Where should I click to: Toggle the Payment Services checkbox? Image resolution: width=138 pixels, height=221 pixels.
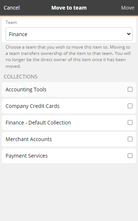[130, 156]
